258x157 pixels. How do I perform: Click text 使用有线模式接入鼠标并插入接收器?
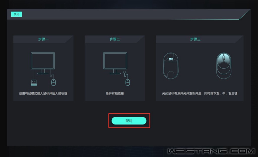(43, 93)
